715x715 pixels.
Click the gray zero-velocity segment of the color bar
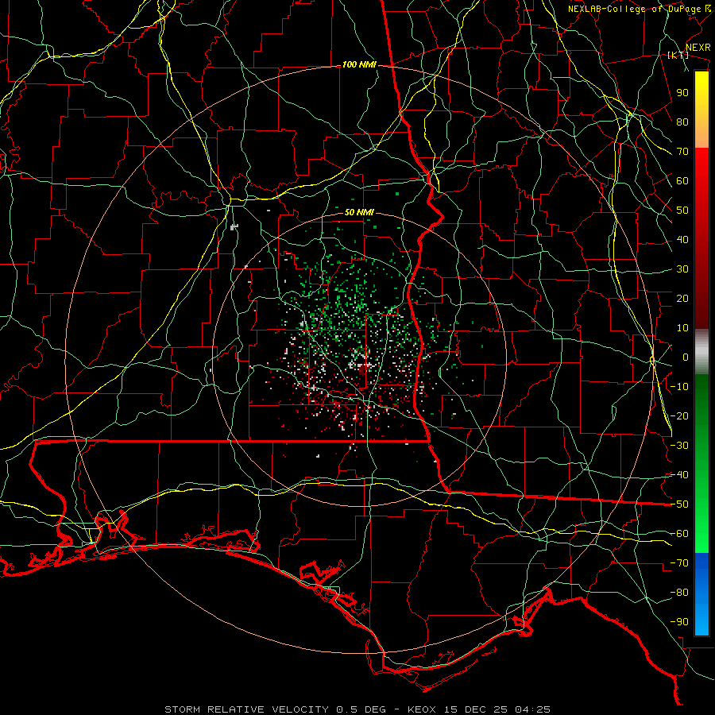(701, 352)
